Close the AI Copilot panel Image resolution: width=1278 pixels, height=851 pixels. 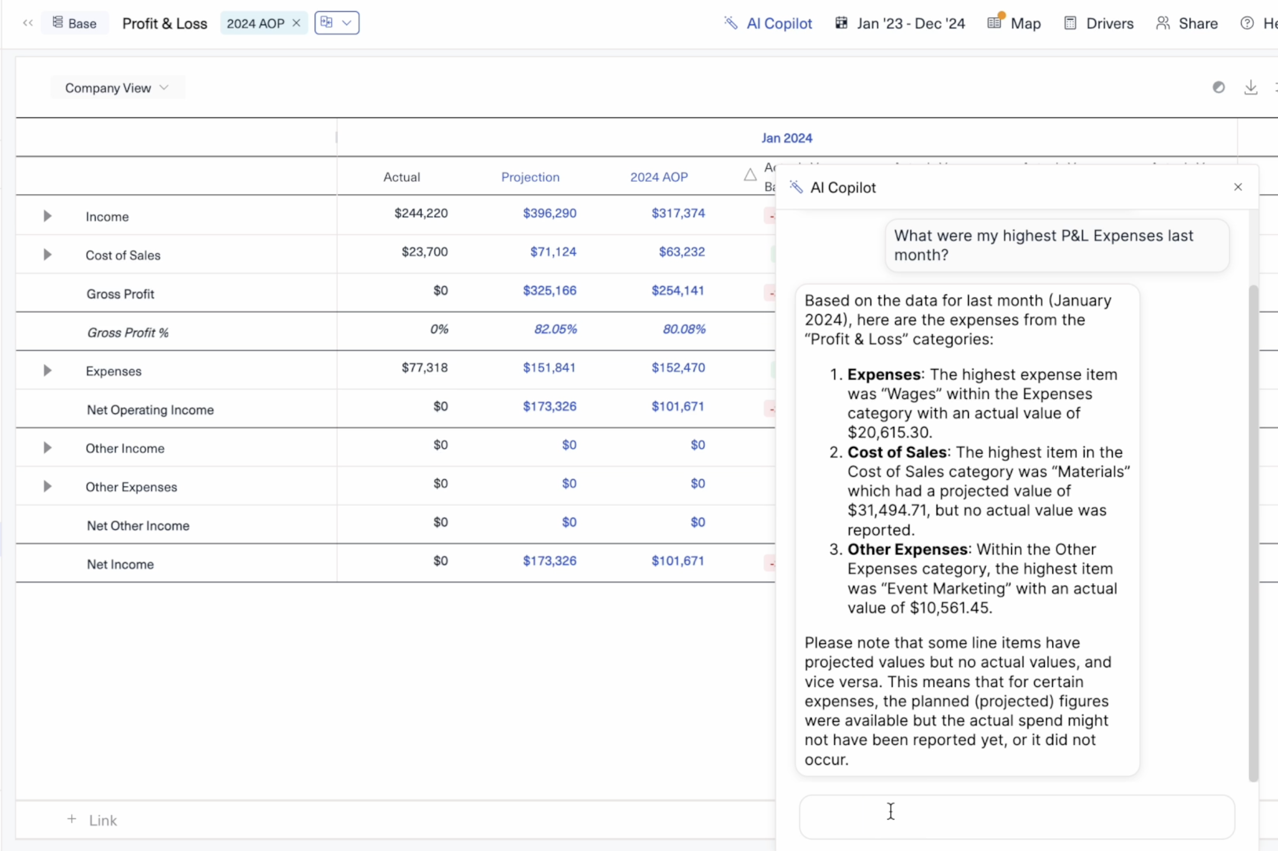pyautogui.click(x=1238, y=187)
